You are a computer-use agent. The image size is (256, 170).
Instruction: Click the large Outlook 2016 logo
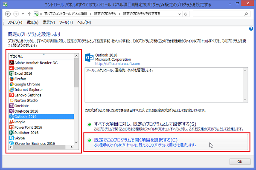[89, 57]
